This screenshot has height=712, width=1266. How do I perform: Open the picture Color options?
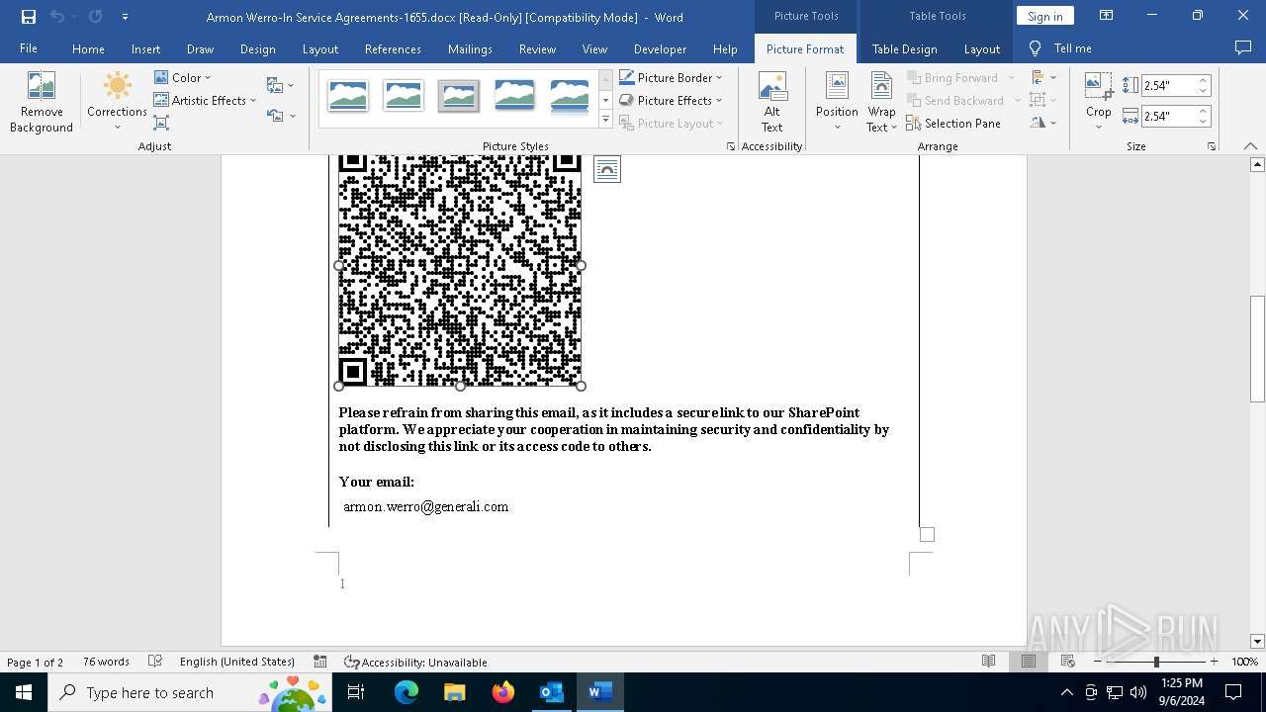(x=182, y=77)
